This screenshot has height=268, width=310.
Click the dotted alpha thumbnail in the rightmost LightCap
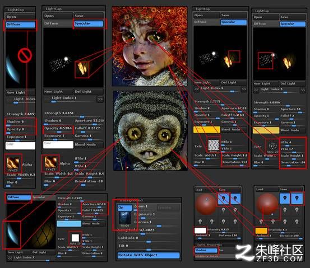pyautogui.click(x=273, y=146)
